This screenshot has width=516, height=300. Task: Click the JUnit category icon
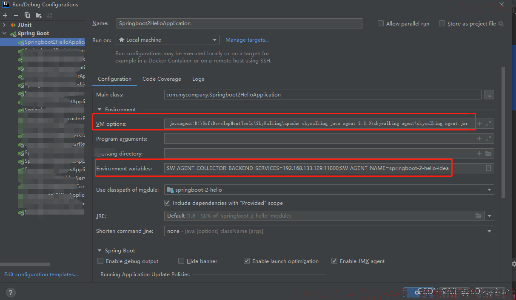tap(13, 25)
